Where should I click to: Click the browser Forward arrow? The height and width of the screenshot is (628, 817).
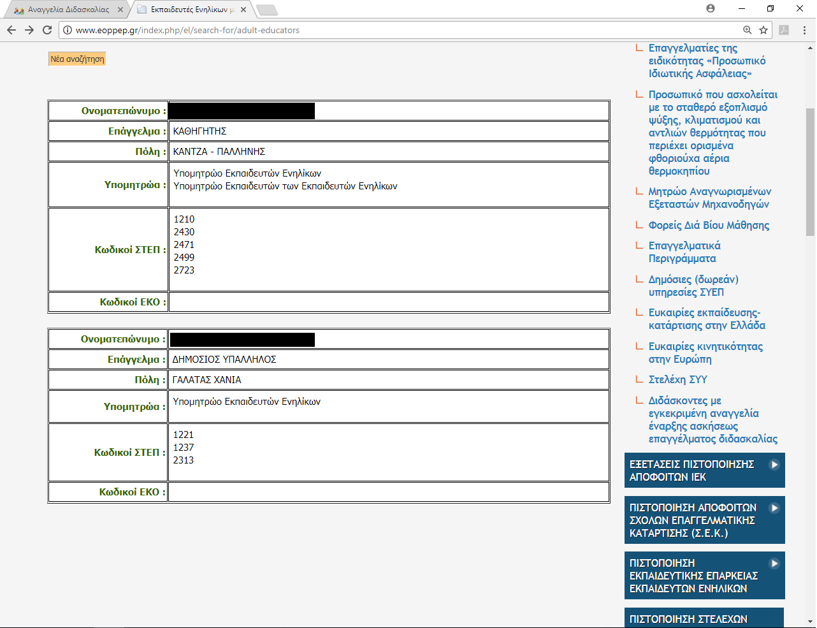click(x=29, y=30)
